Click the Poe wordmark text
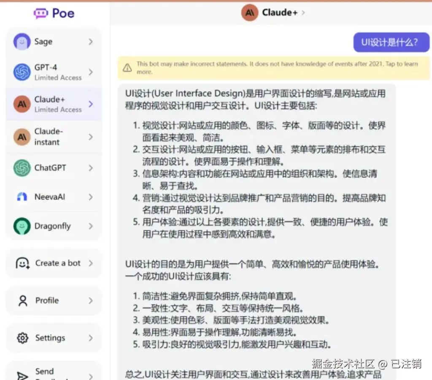The height and width of the screenshot is (380, 432). tap(63, 13)
